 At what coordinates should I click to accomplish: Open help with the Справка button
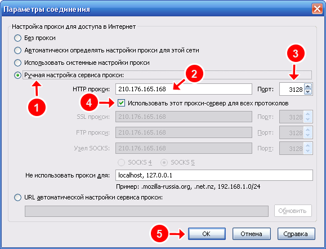[x=296, y=234]
